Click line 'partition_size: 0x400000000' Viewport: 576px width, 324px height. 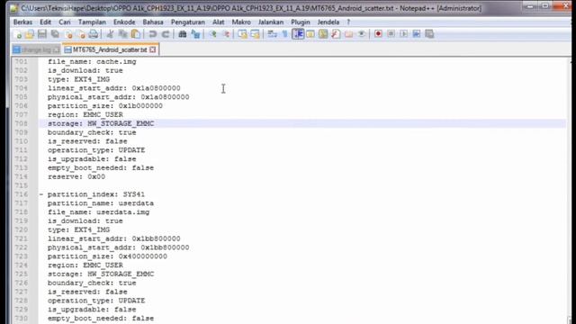tap(107, 256)
